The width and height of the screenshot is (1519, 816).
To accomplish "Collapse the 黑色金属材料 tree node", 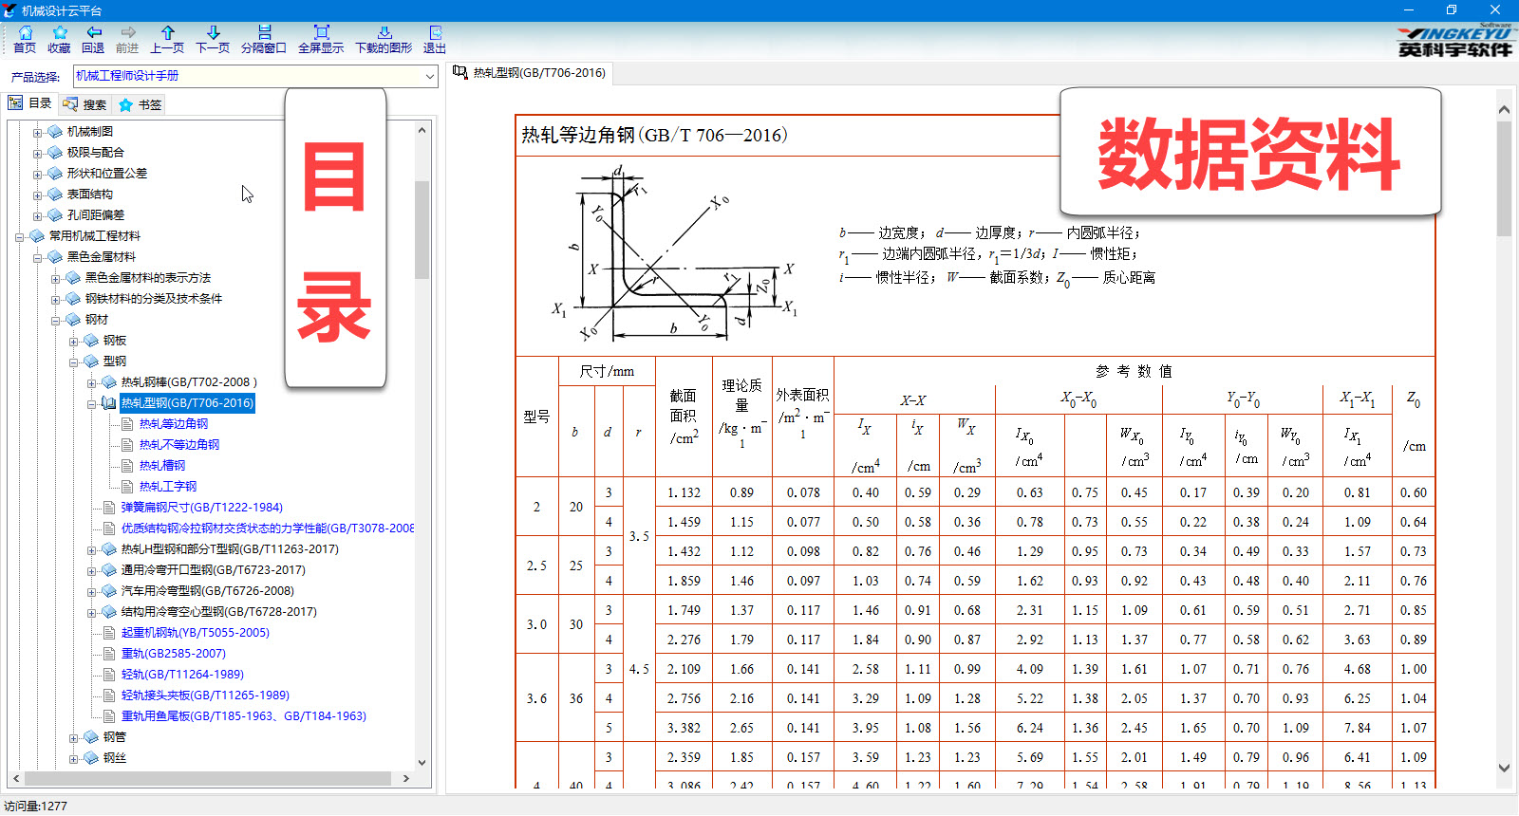I will point(37,257).
